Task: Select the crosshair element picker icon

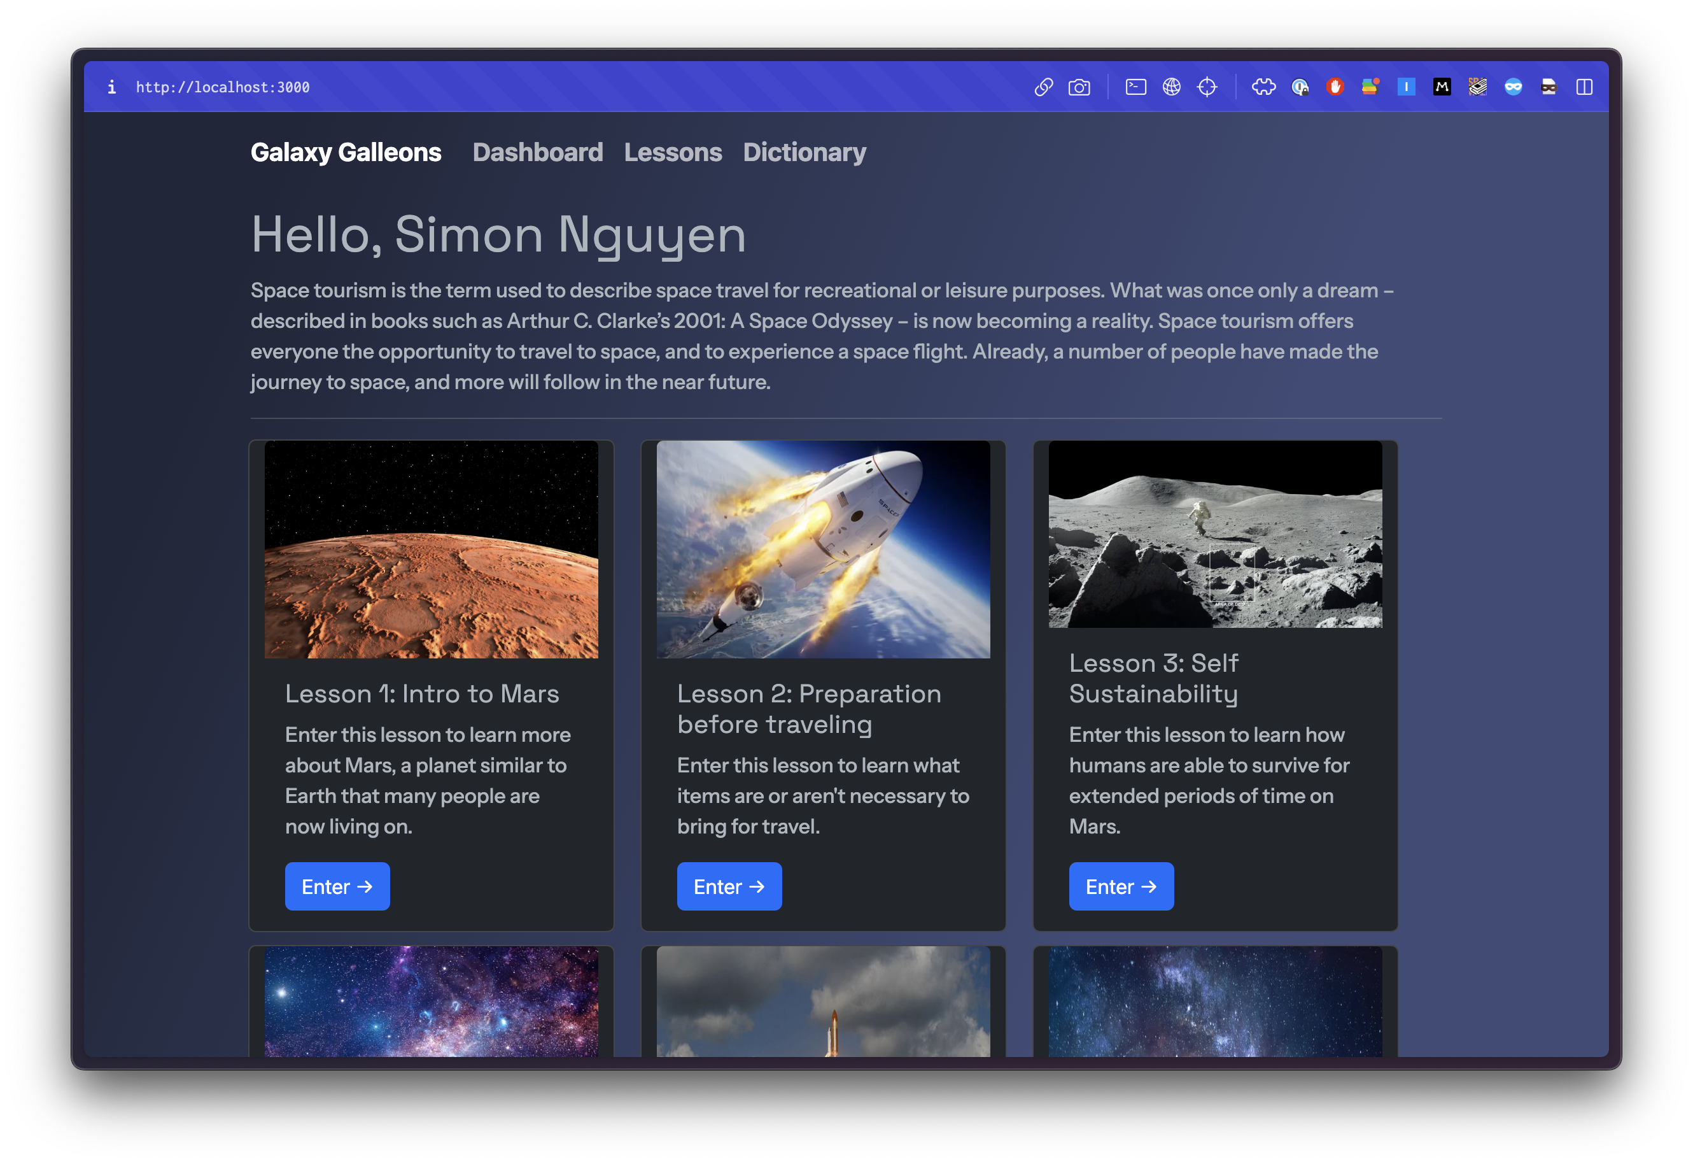Action: pyautogui.click(x=1207, y=87)
